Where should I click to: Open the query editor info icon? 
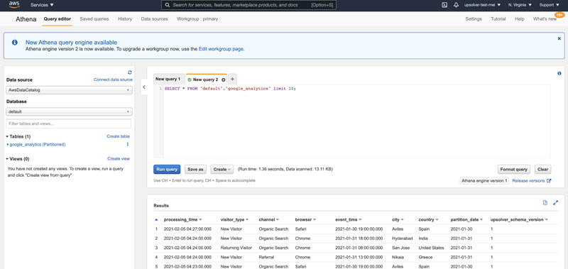pyautogui.click(x=559, y=73)
